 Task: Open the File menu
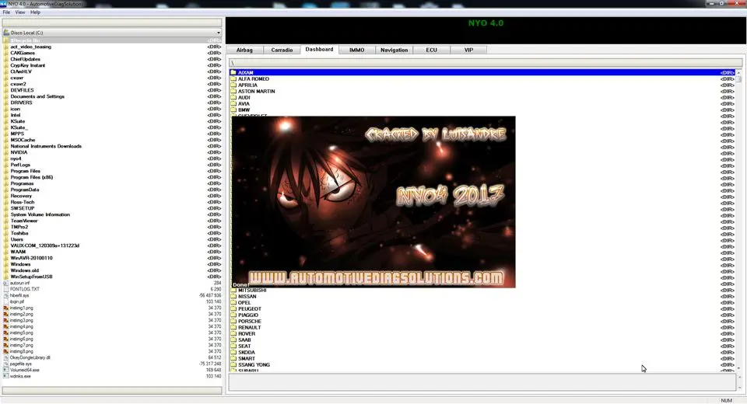coord(6,12)
